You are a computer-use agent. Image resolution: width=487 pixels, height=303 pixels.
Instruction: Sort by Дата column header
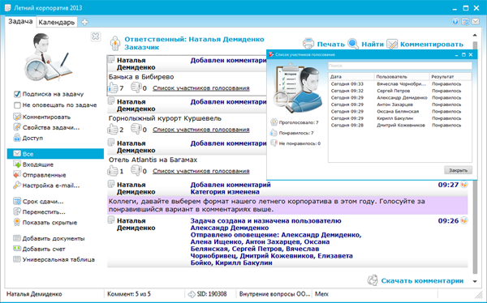click(351, 77)
